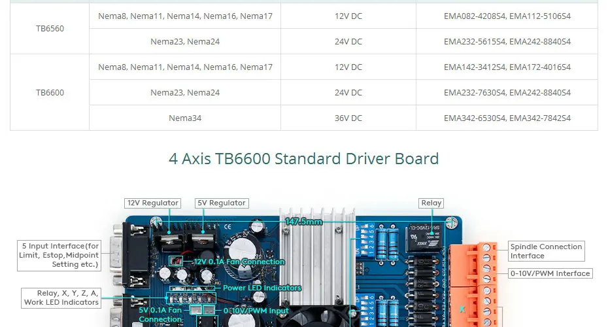Click the 12V DC cell in TB6560 row
The width and height of the screenshot is (608, 327).
(348, 16)
